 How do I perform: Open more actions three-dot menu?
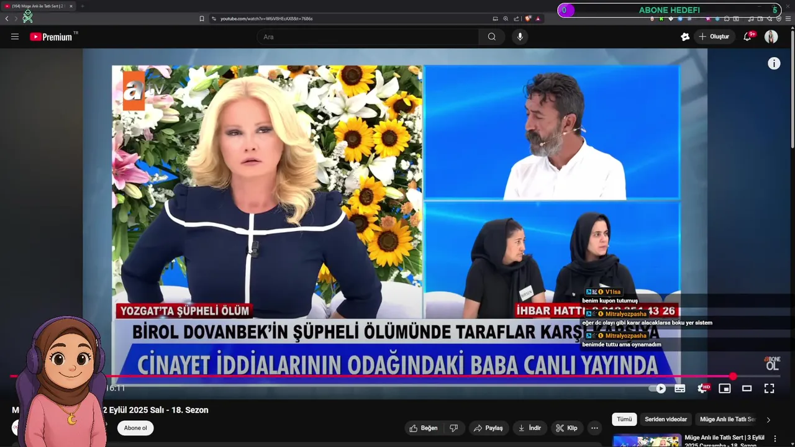pyautogui.click(x=594, y=428)
